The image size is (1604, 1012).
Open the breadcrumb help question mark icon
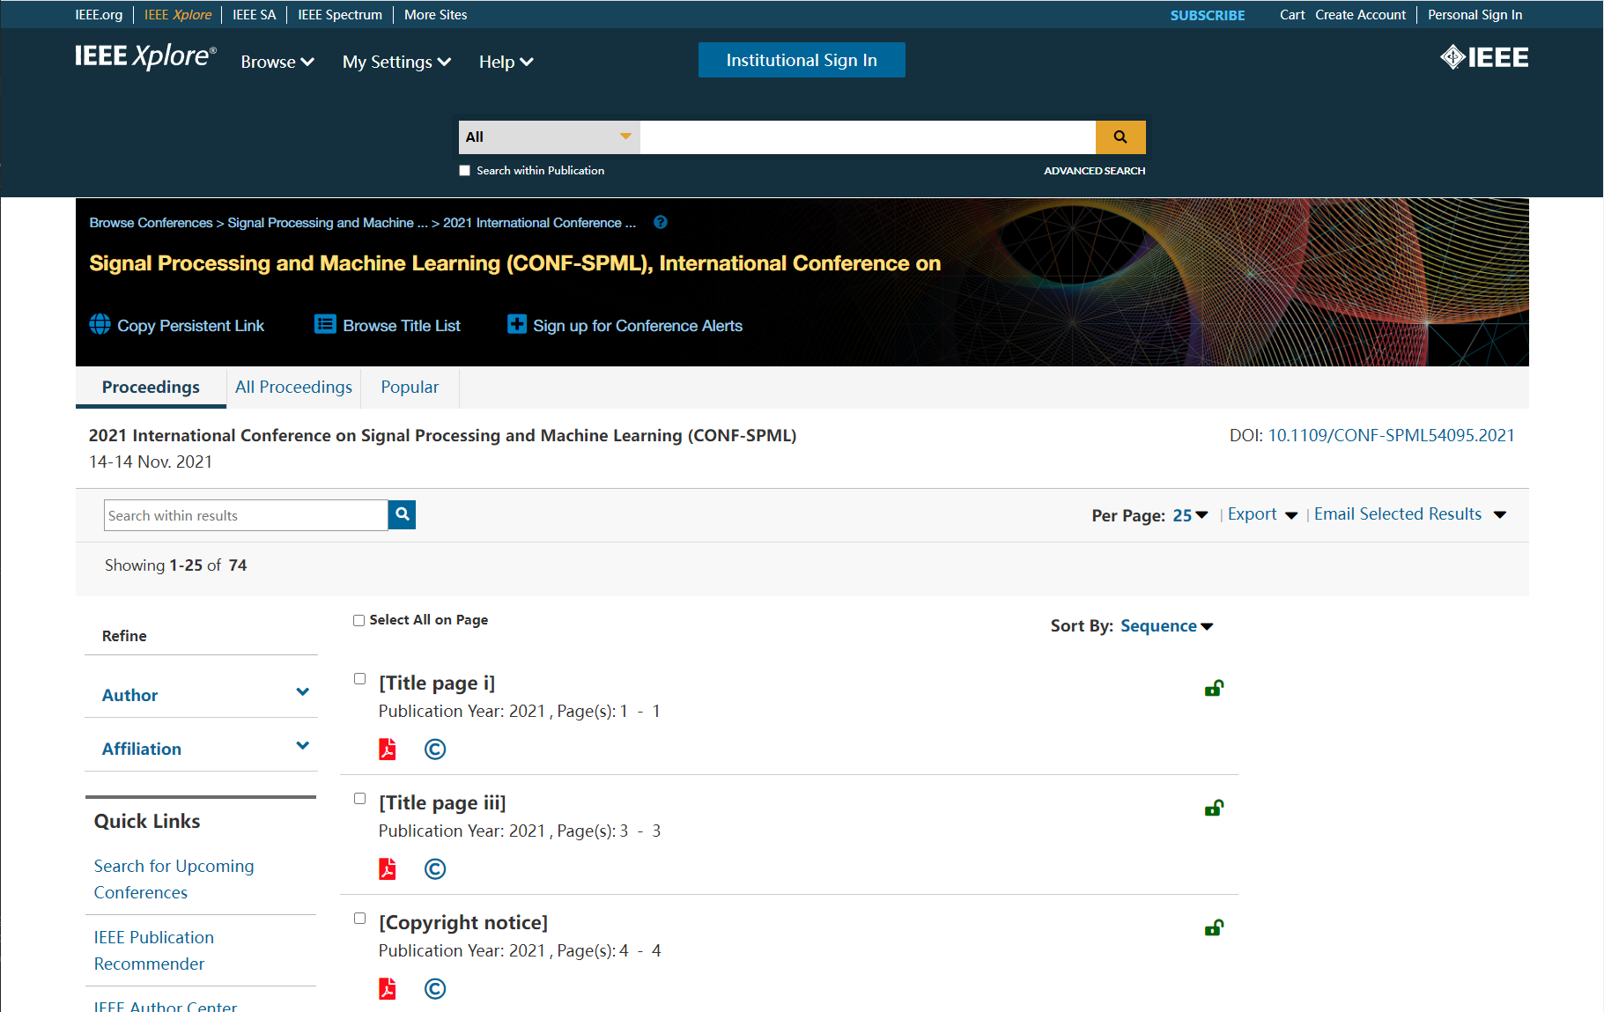pos(661,223)
